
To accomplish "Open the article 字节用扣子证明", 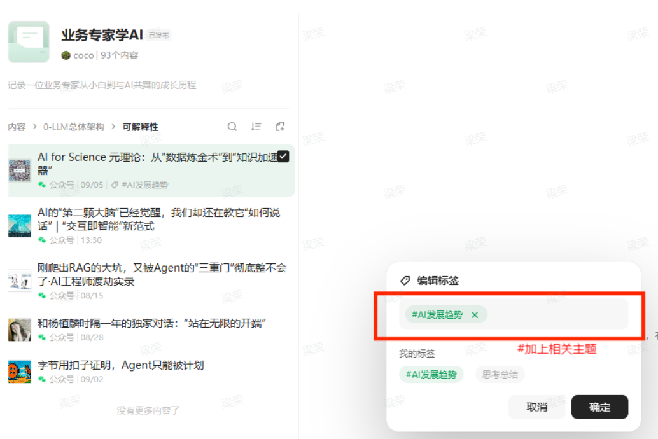I will pyautogui.click(x=121, y=365).
